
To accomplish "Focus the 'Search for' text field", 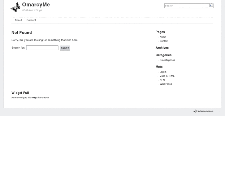I will point(42,48).
